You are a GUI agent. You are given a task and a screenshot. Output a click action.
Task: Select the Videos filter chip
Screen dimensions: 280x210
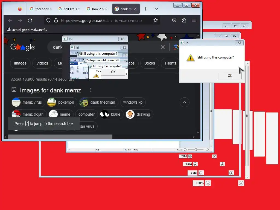point(42,63)
